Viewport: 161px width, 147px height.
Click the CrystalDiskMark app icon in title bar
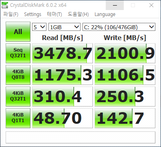(x=5, y=5)
